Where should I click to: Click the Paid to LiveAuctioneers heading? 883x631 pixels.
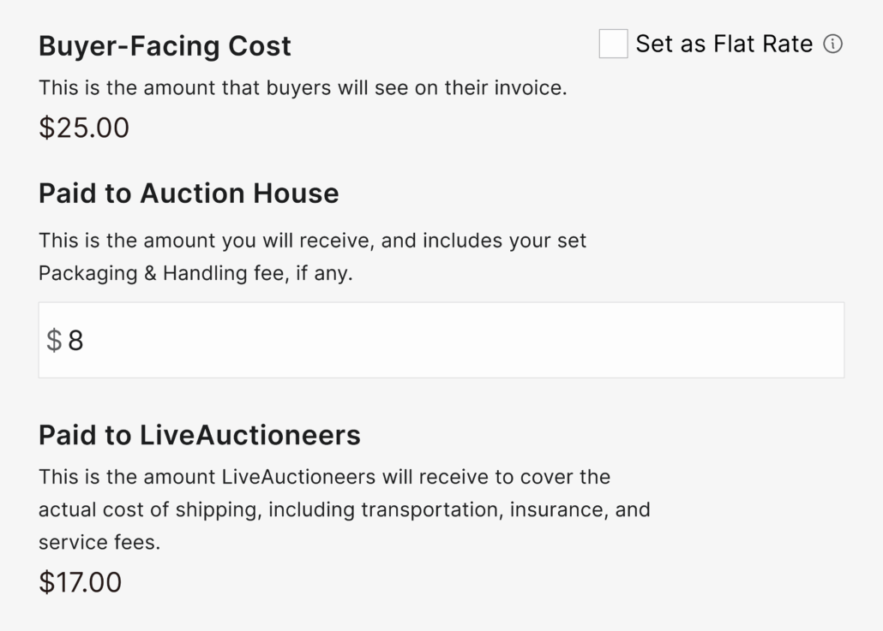pos(199,436)
